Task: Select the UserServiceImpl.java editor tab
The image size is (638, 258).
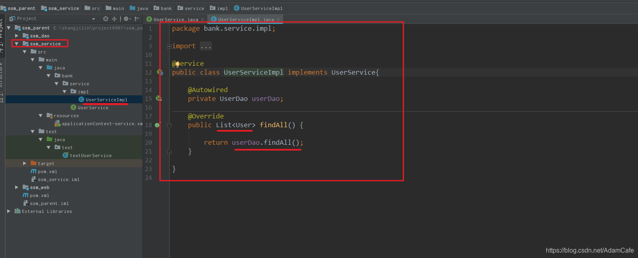Action: click(246, 19)
